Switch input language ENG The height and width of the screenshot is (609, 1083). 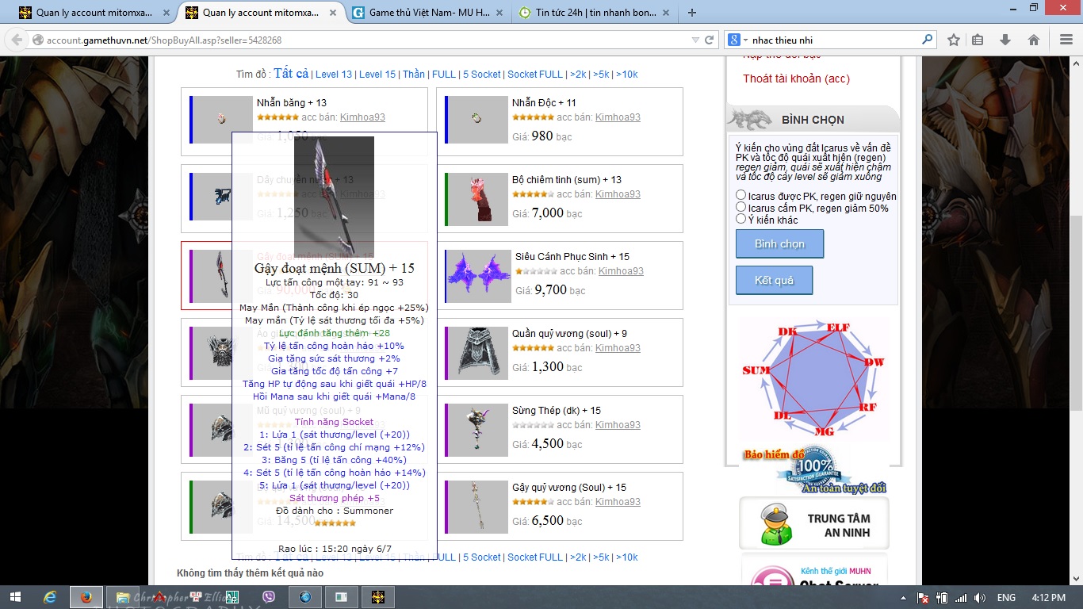click(x=1006, y=597)
